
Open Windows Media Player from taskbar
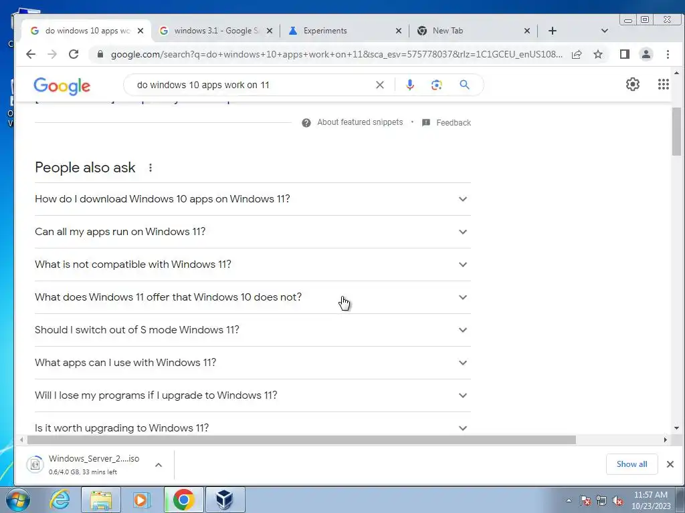[x=141, y=500]
